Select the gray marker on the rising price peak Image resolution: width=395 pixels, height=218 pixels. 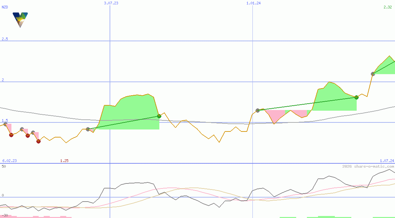373,73
